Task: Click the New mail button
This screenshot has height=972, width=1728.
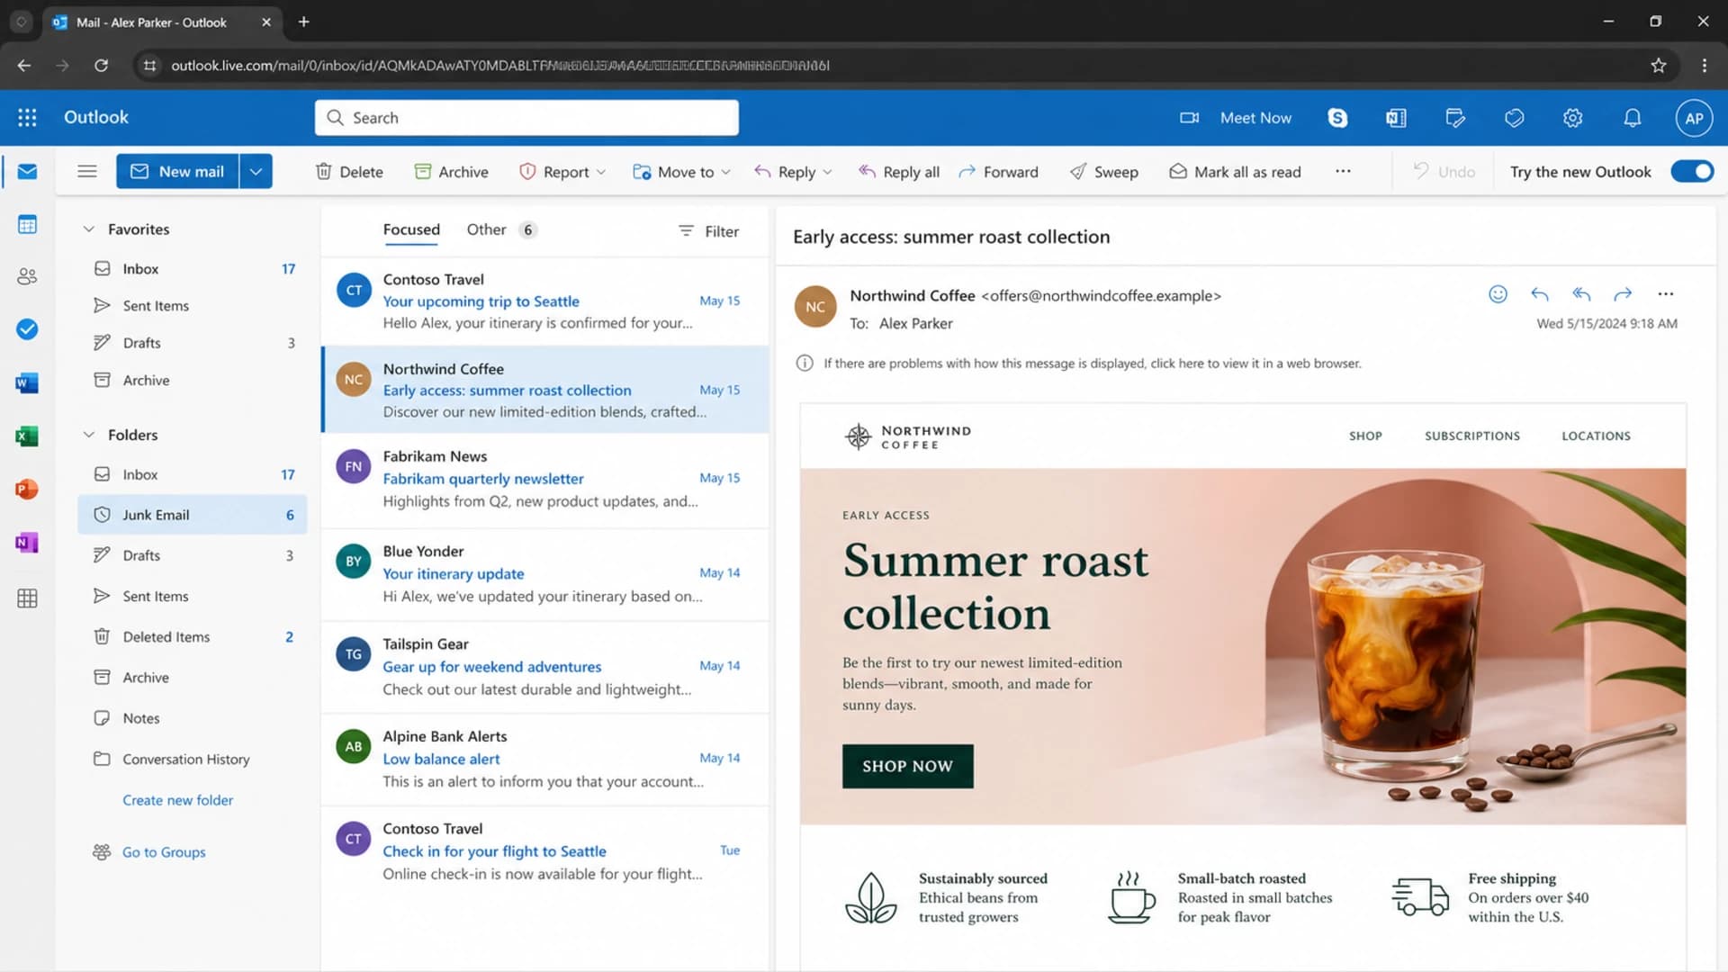Action: tap(177, 171)
